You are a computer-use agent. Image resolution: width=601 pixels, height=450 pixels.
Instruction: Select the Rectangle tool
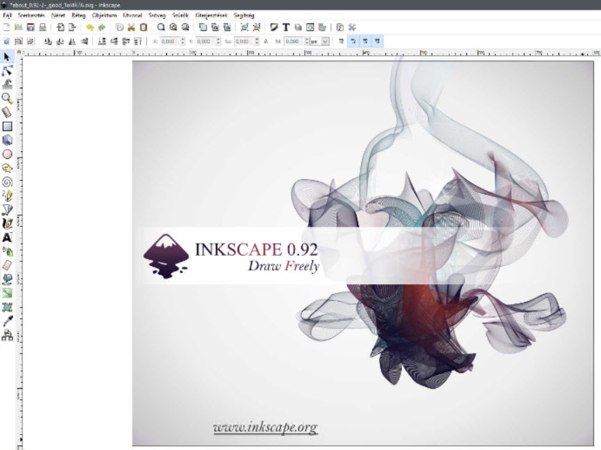pos(7,126)
